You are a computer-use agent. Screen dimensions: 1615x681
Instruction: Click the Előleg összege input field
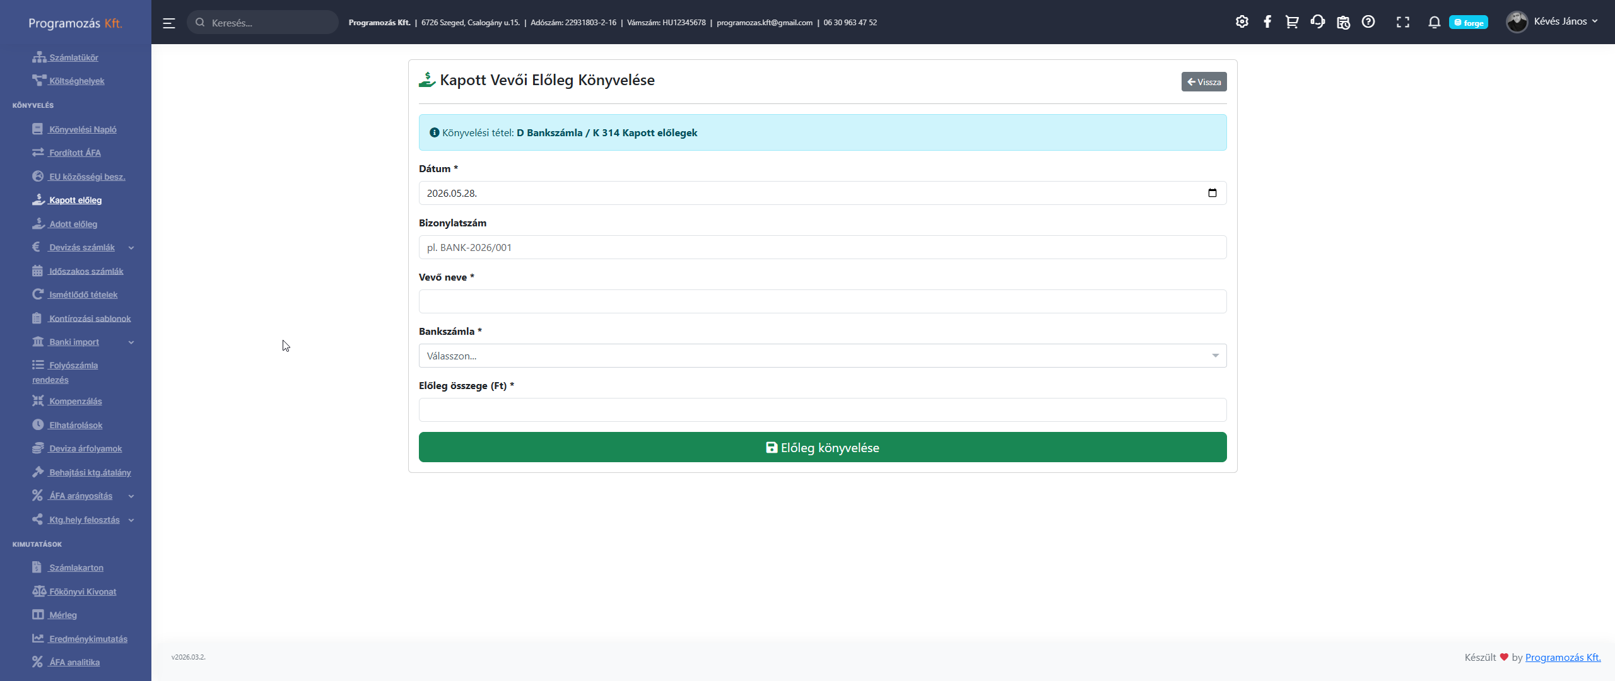(x=823, y=410)
